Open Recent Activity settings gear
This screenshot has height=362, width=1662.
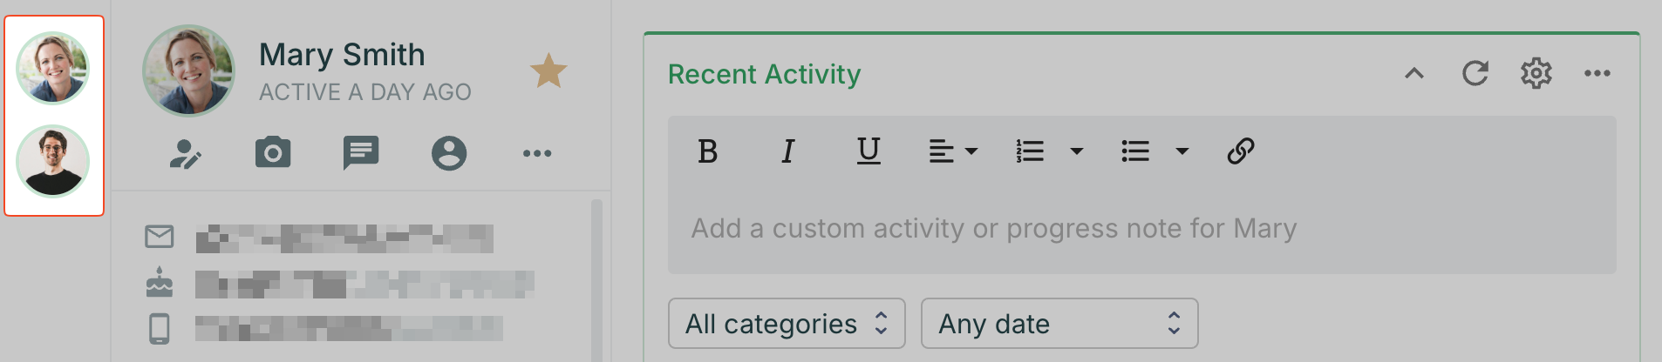pos(1536,74)
